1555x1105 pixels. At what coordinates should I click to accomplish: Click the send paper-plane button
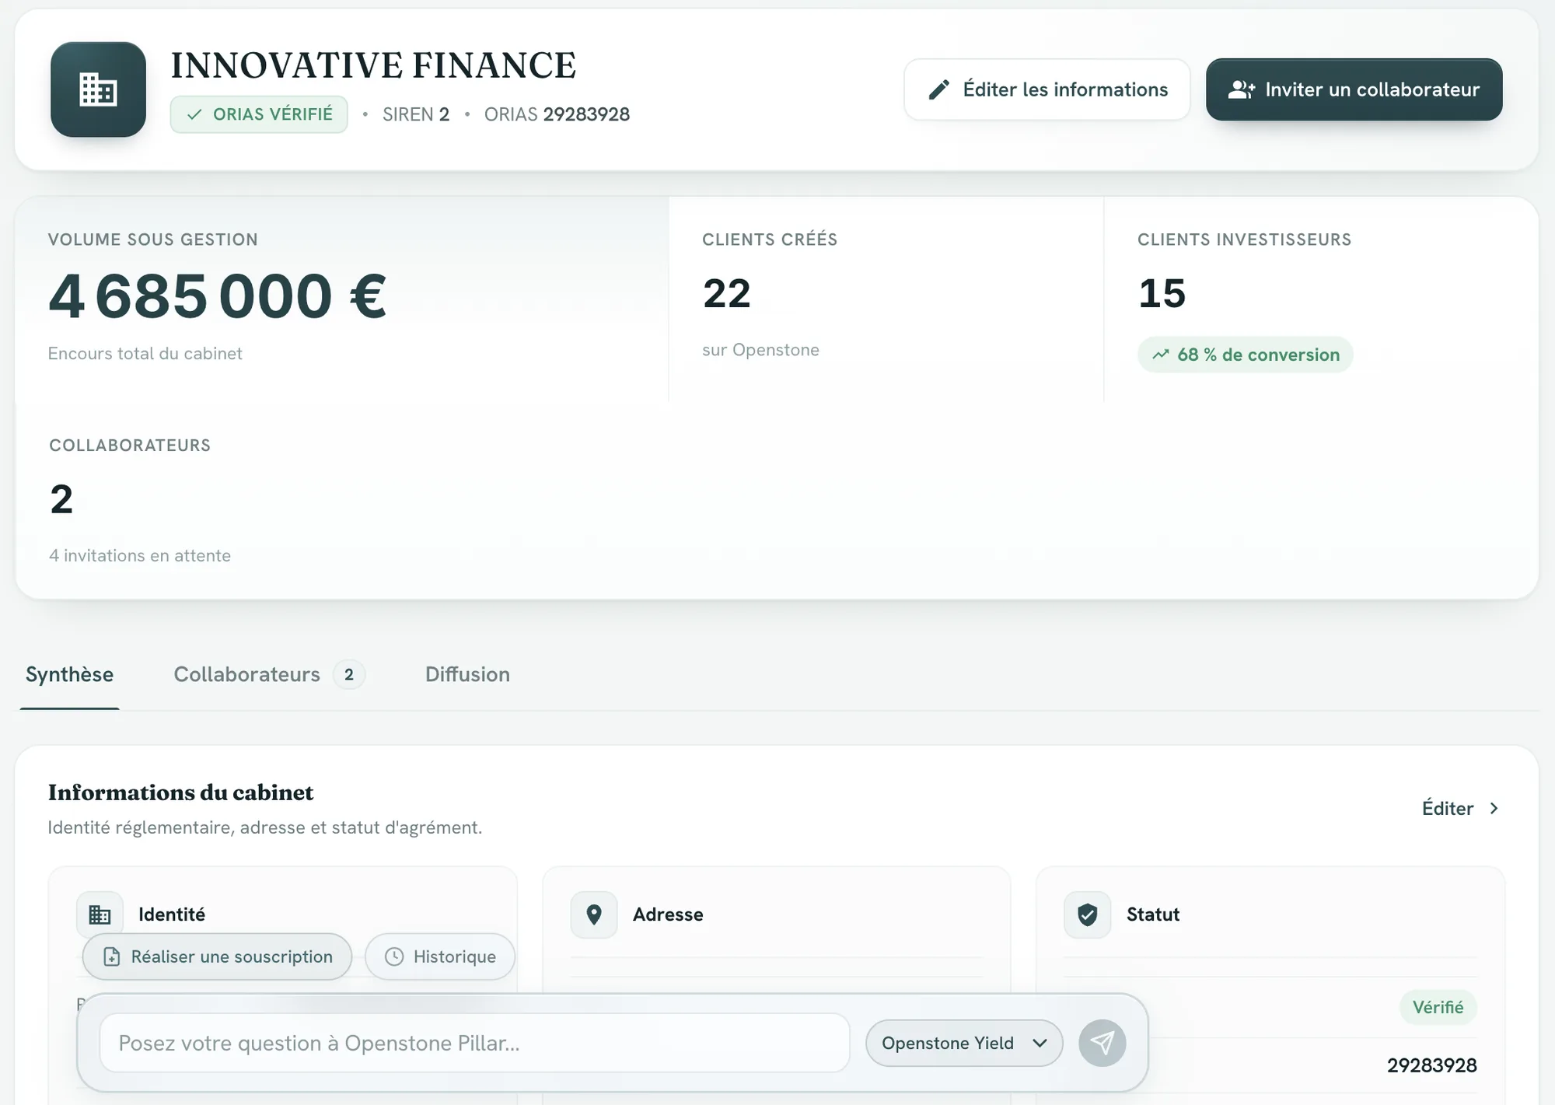pyautogui.click(x=1102, y=1043)
